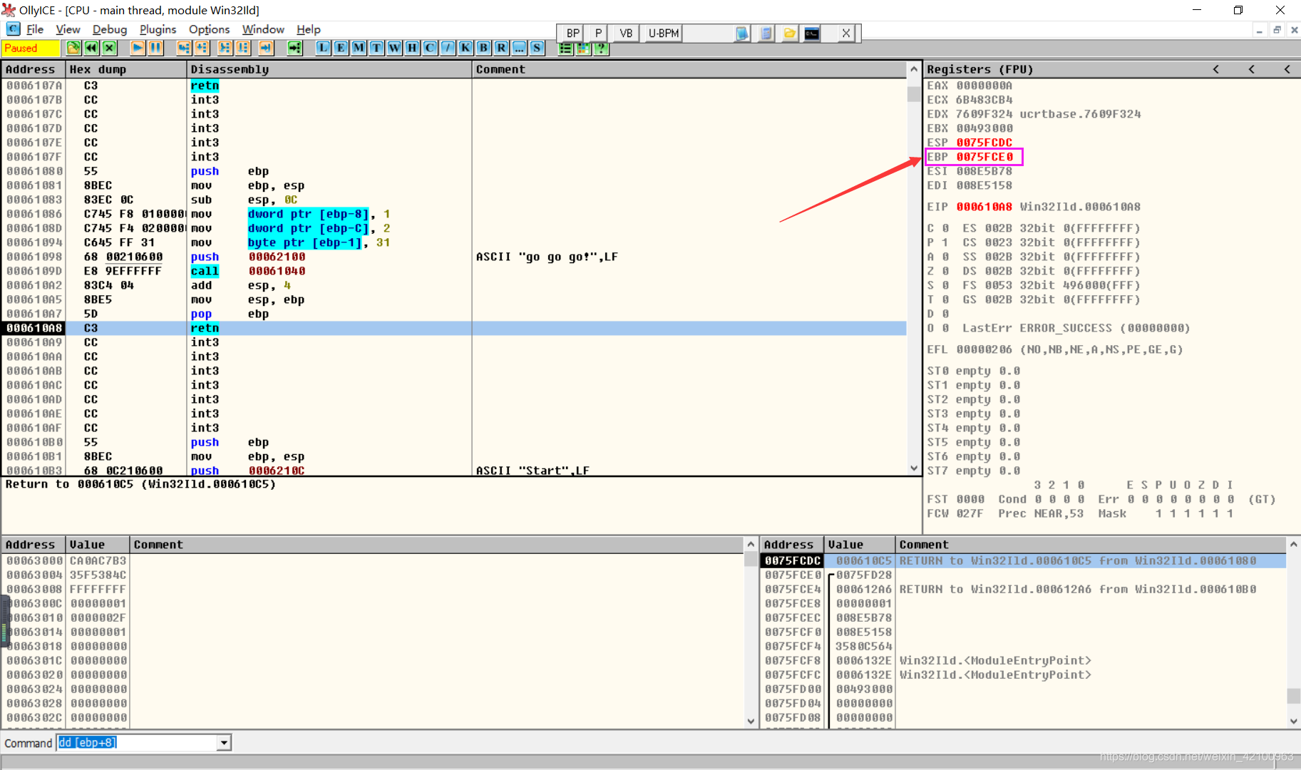This screenshot has width=1301, height=770.
Task: Click EBP register value 0075FCE0
Action: 984,157
